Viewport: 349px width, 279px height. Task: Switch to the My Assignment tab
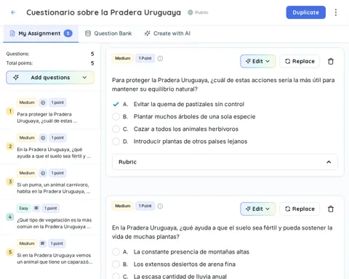coord(41,33)
